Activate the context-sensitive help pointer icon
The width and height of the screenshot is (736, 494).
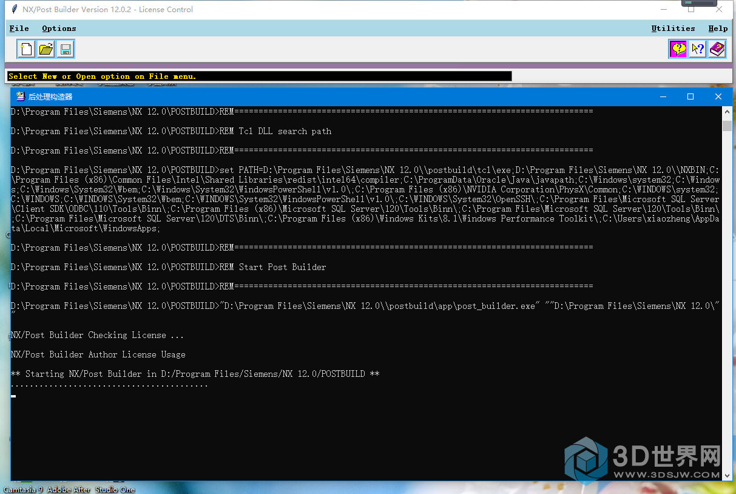pyautogui.click(x=698, y=49)
